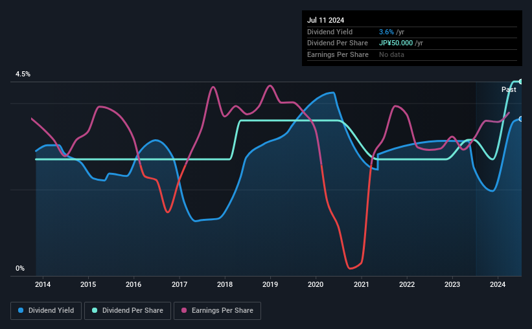
Task: Click the 3.6% dividend yield value
Action: 386,32
